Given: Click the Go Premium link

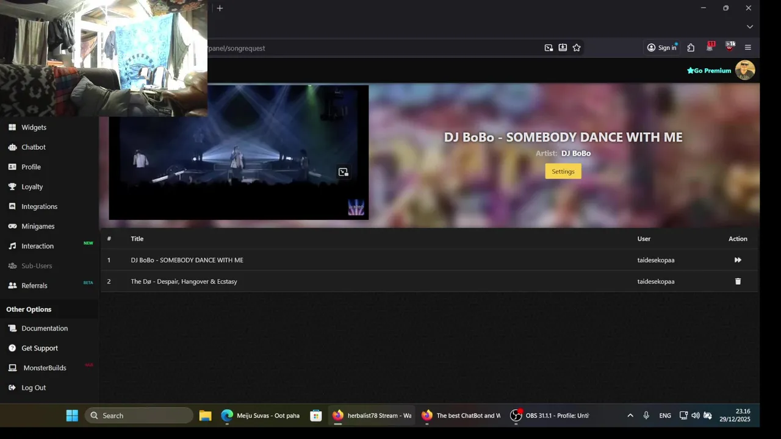Looking at the screenshot, I should 709,71.
